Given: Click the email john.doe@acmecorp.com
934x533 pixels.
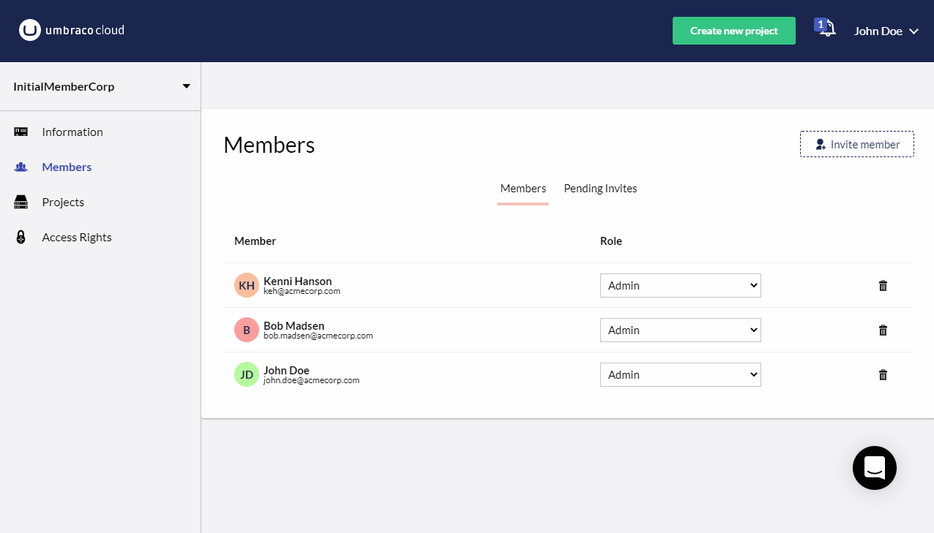Looking at the screenshot, I should click(311, 380).
